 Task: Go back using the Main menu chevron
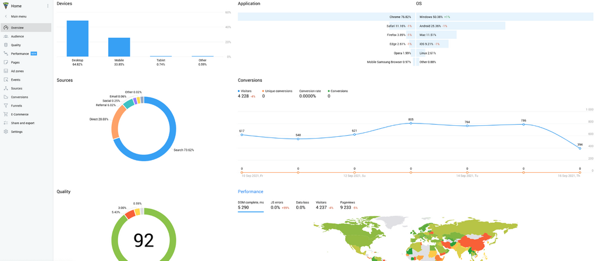click(x=6, y=16)
